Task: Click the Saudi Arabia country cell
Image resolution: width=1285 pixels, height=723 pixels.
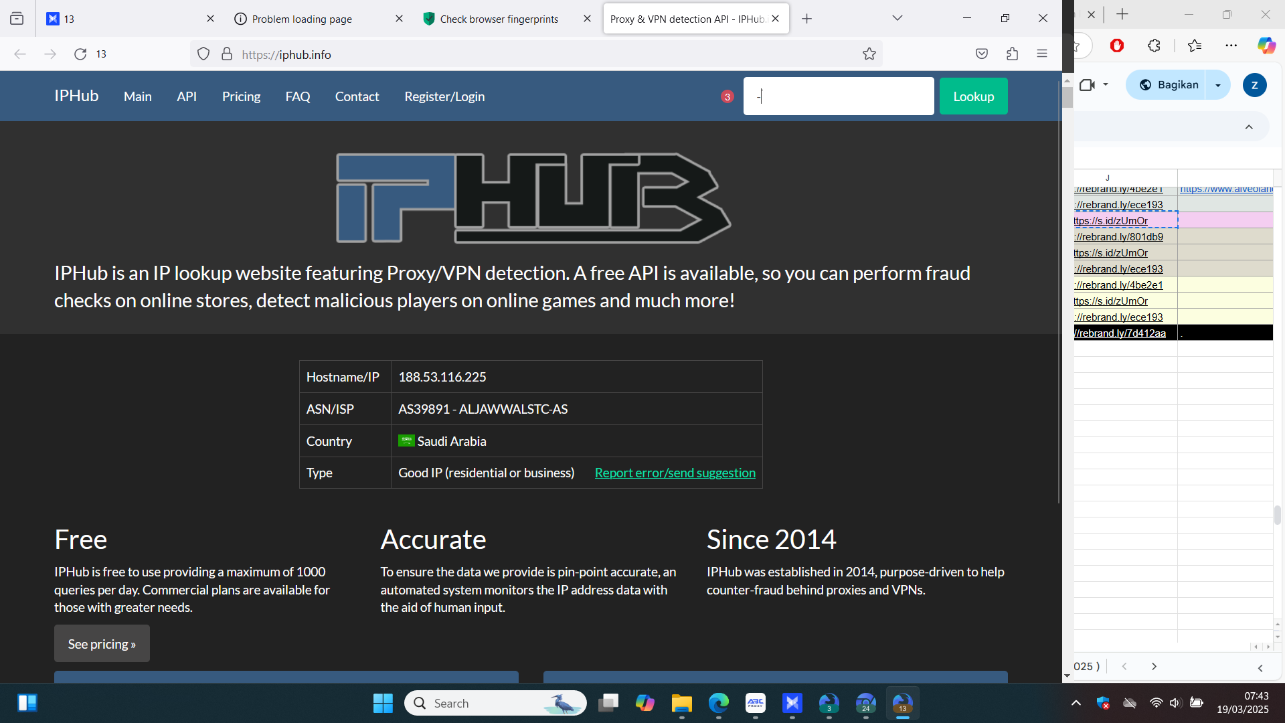Action: (576, 441)
